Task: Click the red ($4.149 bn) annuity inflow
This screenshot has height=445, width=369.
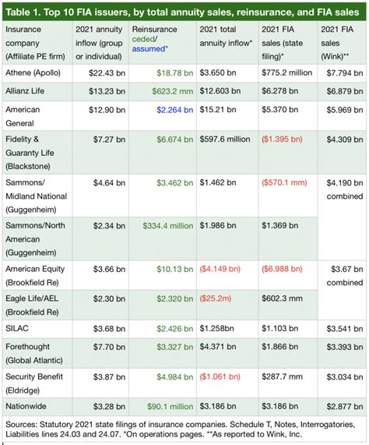Action: click(x=220, y=269)
